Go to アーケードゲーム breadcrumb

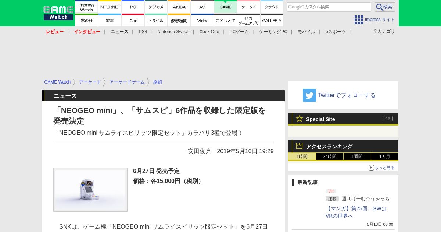pos(127,82)
